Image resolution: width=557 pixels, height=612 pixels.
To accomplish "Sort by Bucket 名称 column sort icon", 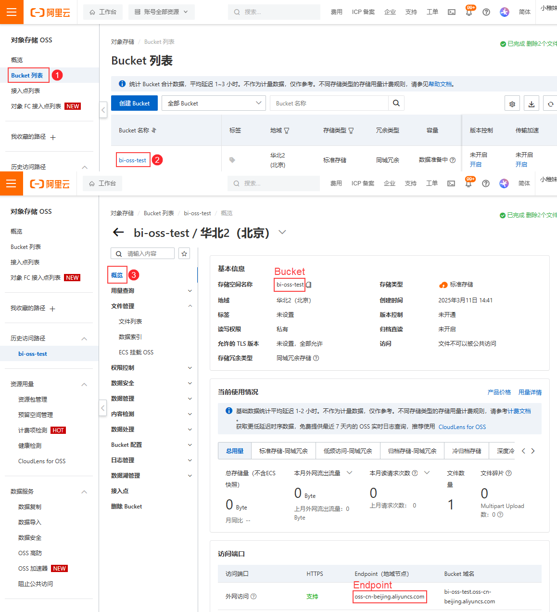I will [154, 130].
